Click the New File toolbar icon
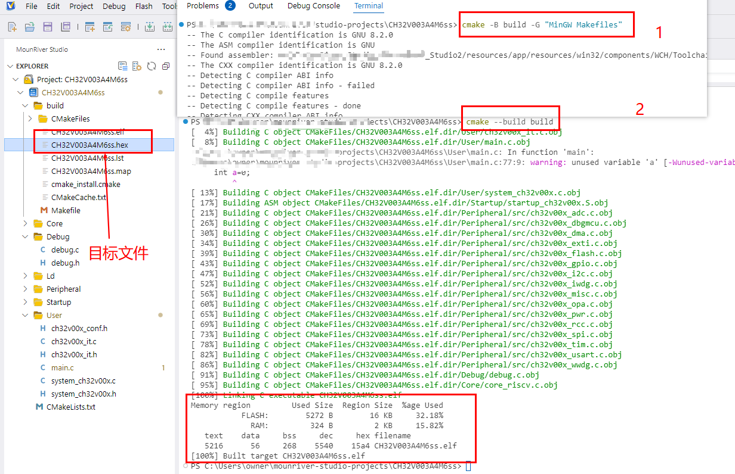 click(12, 27)
